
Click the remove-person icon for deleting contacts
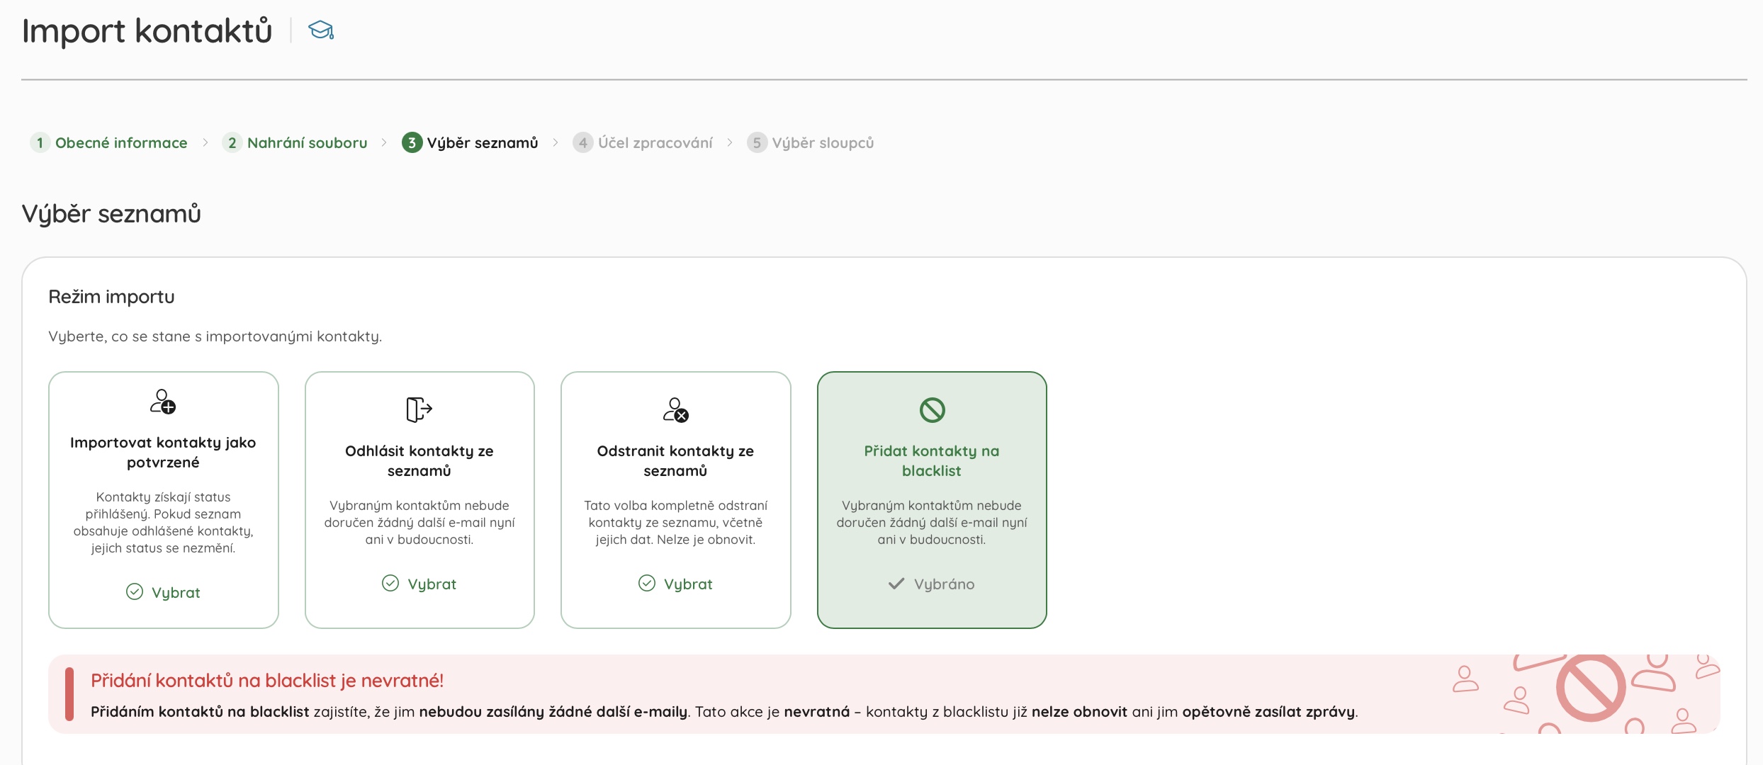click(675, 409)
